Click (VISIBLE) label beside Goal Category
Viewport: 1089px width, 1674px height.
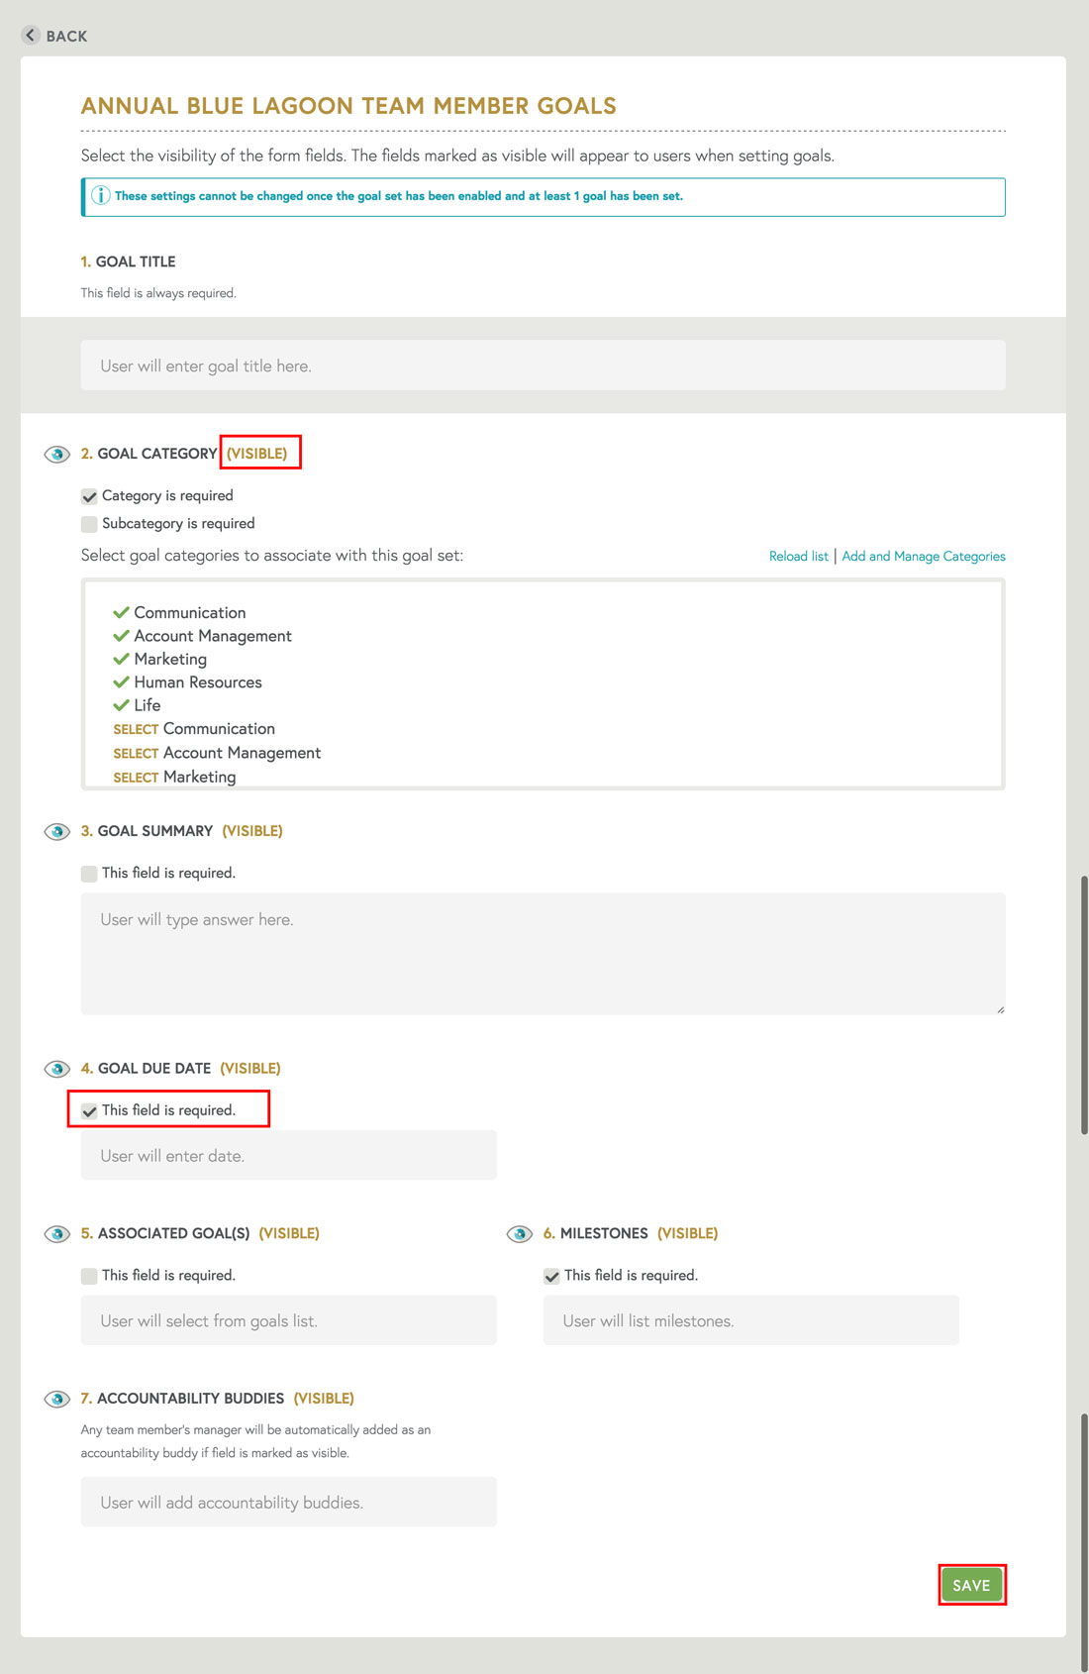point(256,454)
